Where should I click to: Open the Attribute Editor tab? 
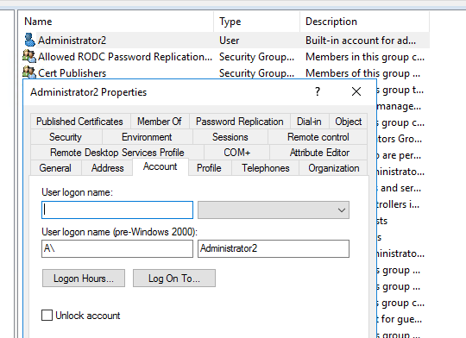(319, 153)
